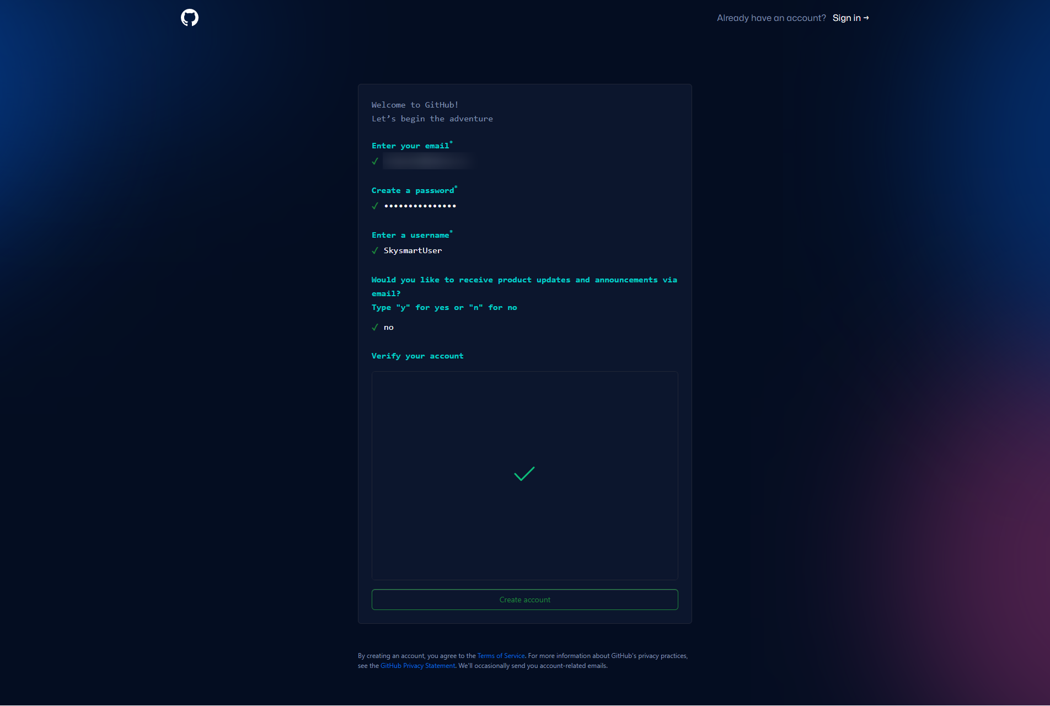Click the "Let's begin the adventure" text
Image resolution: width=1050 pixels, height=706 pixels.
pyautogui.click(x=432, y=119)
